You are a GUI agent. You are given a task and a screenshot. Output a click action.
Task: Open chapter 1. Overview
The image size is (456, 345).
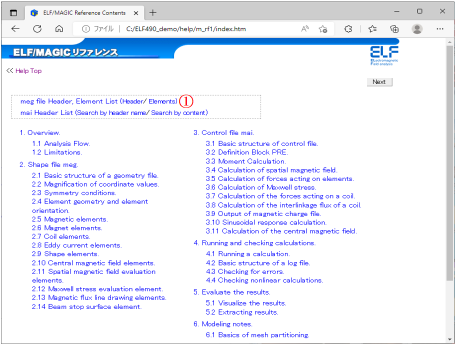click(40, 132)
